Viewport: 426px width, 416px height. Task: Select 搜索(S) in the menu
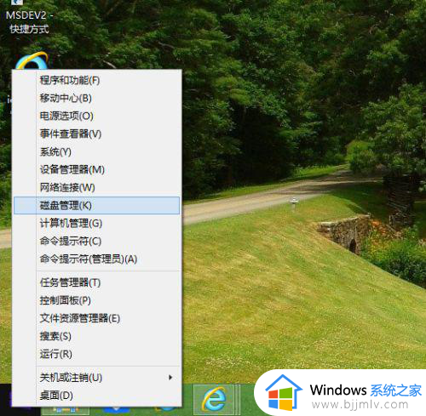(96, 336)
